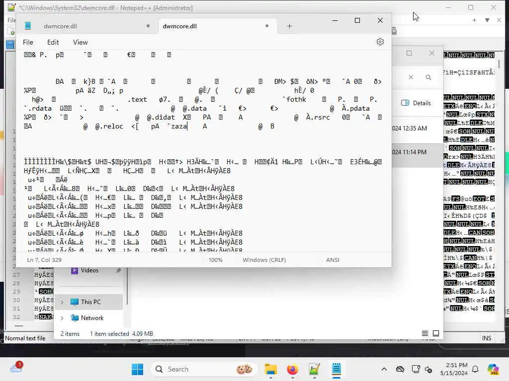Open the File menu in Notepad
Screen dimensions: 509x381
tap(28, 42)
